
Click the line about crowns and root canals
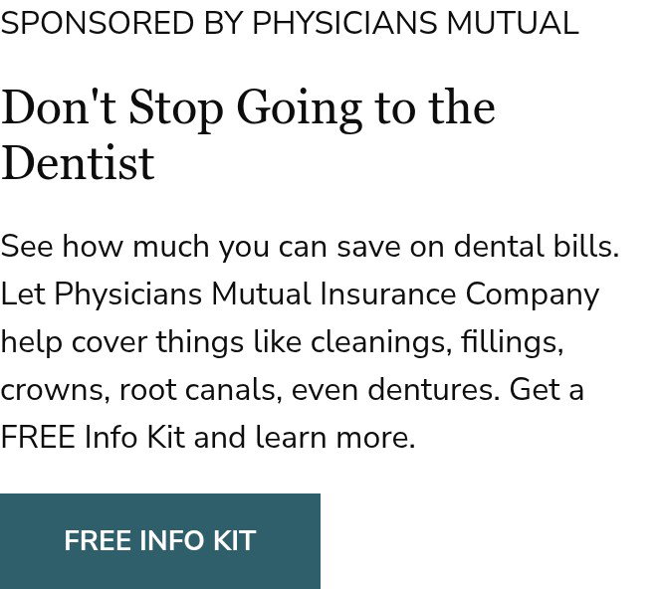click(x=292, y=390)
